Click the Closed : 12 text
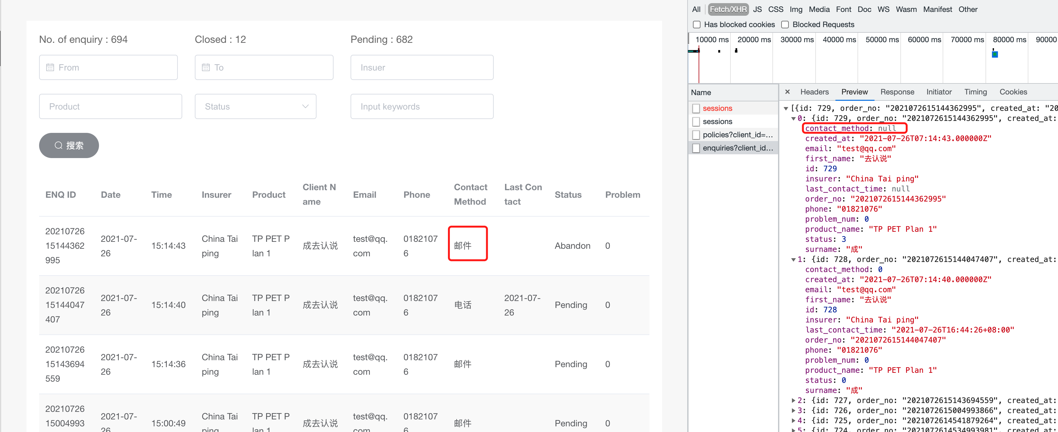The width and height of the screenshot is (1058, 432). [220, 39]
